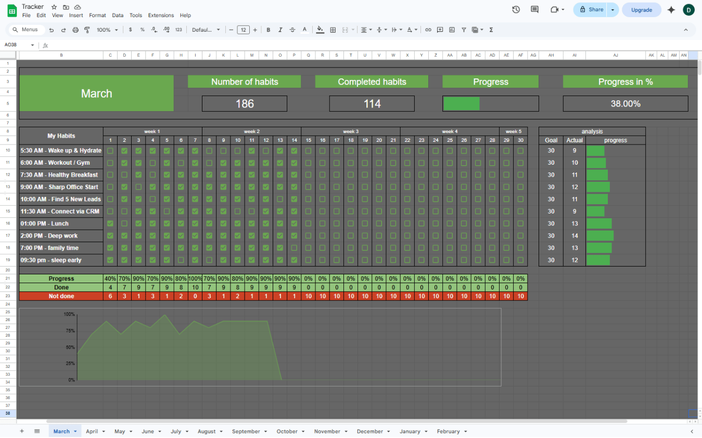The image size is (702, 438).
Task: Open the text color picker
Action: click(304, 30)
